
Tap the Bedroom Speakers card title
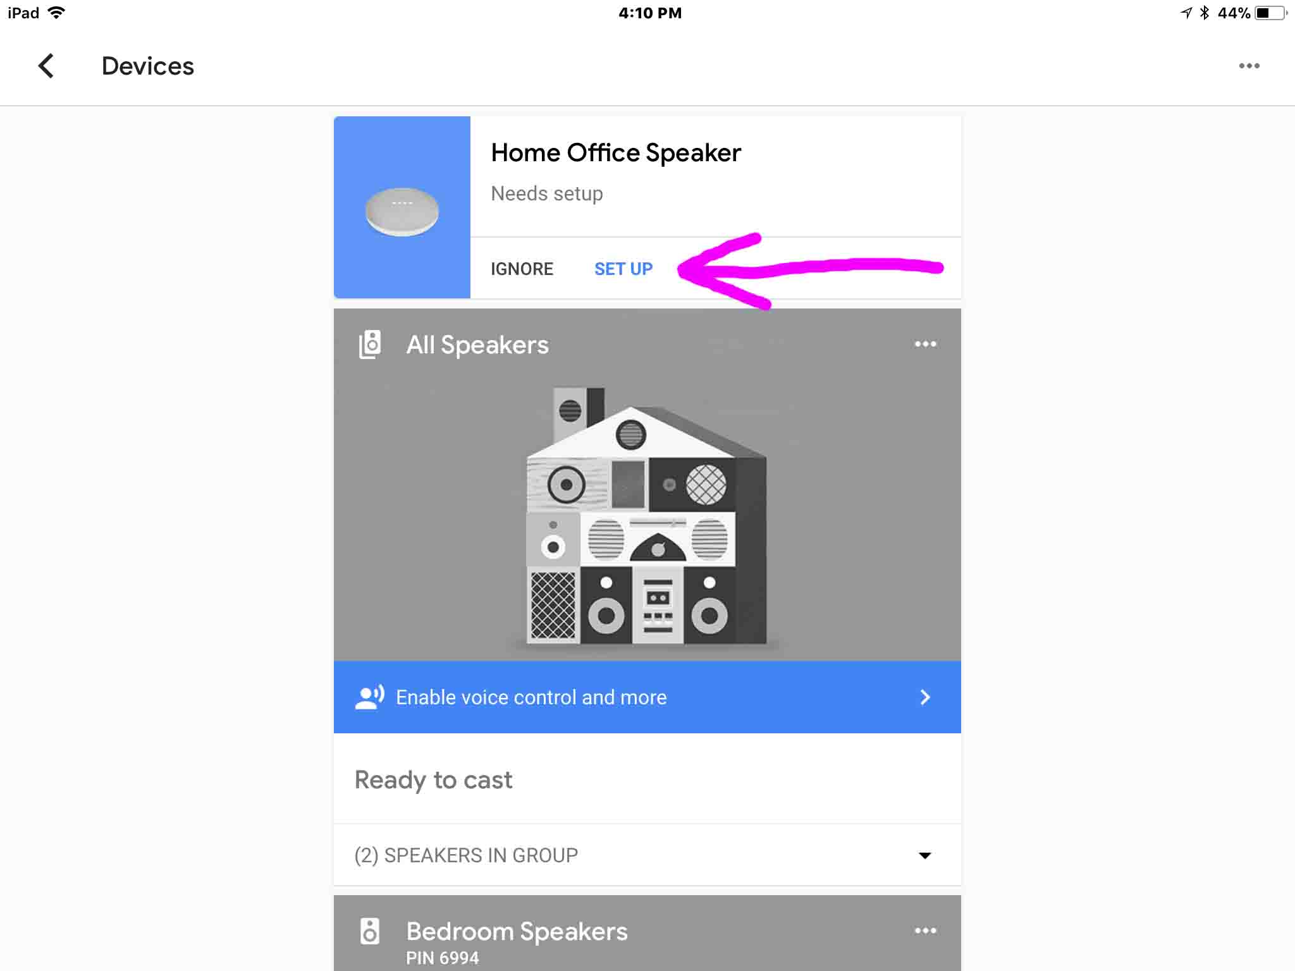pos(517,931)
